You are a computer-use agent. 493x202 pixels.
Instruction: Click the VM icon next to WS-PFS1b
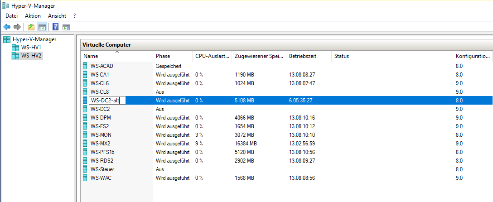(x=85, y=152)
